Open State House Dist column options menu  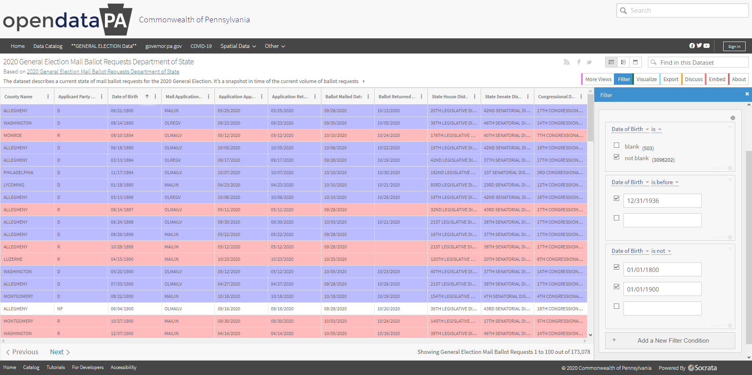click(475, 97)
